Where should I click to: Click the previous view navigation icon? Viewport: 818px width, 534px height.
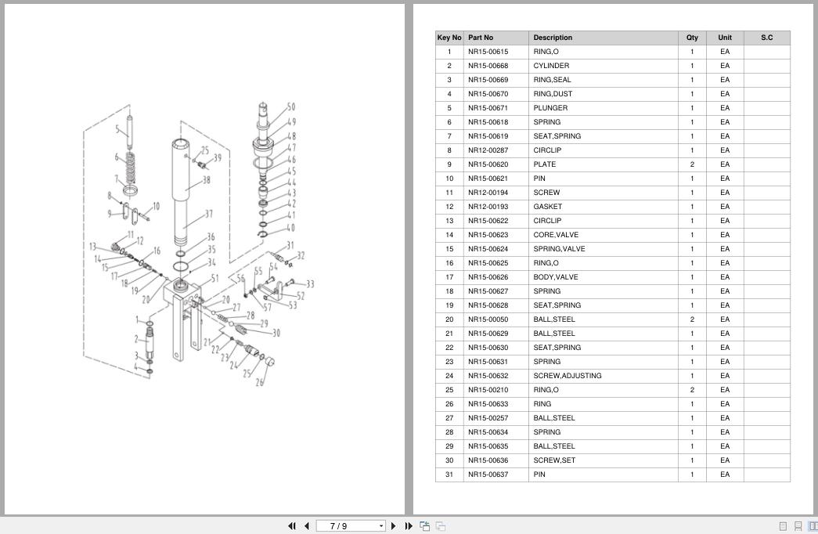click(x=424, y=526)
